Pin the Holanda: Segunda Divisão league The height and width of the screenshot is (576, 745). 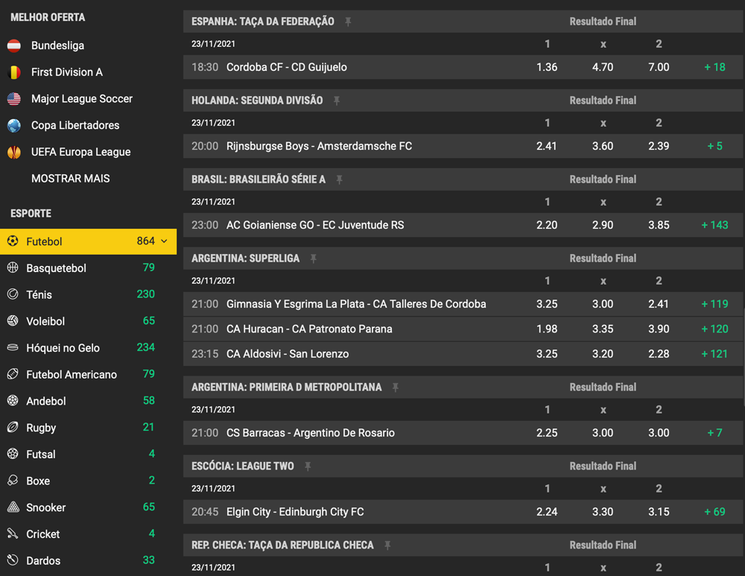point(337,101)
